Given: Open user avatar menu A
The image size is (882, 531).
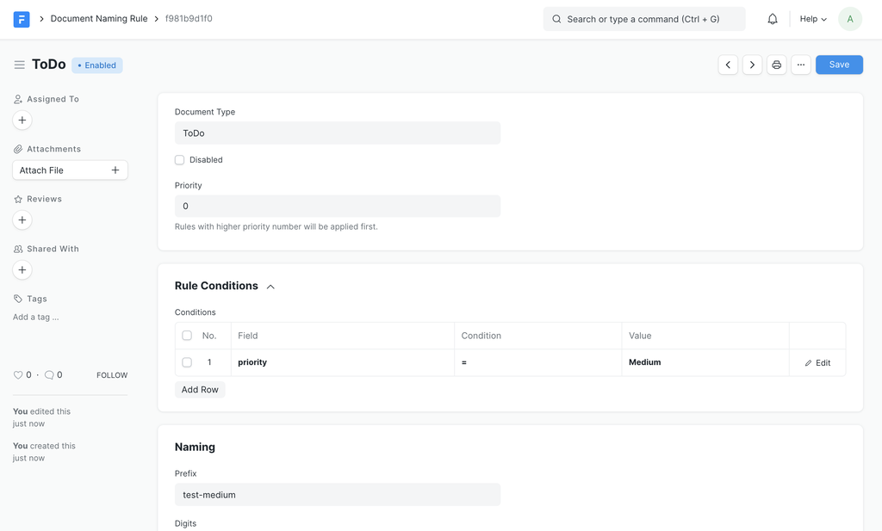Looking at the screenshot, I should click(850, 19).
